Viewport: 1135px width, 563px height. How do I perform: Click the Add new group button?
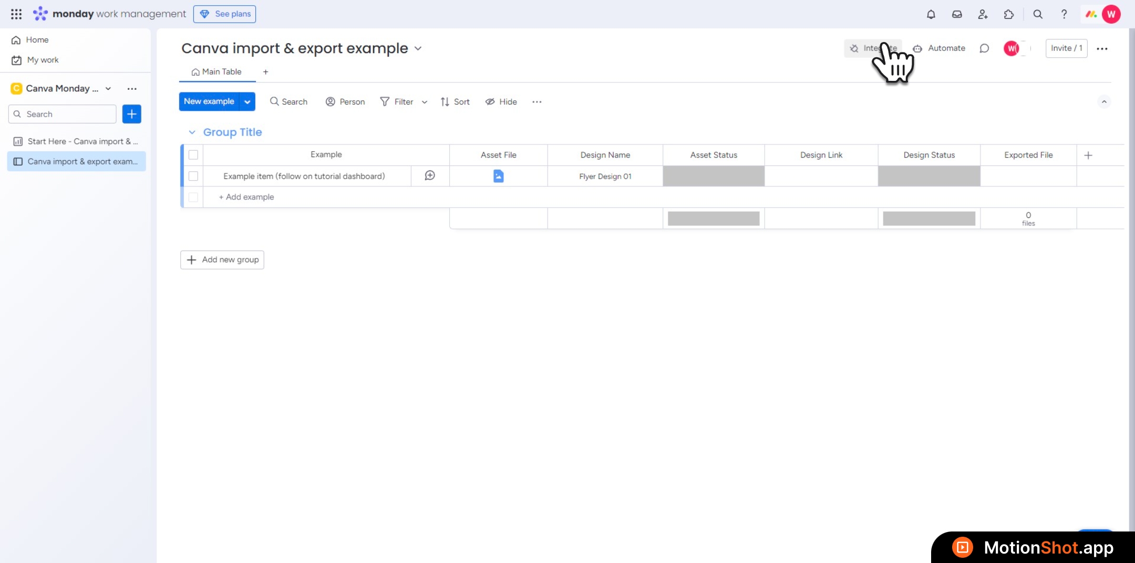click(222, 260)
